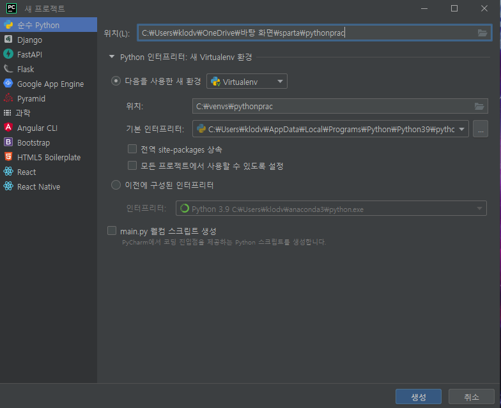Click the Django project type icon
The width and height of the screenshot is (501, 408).
tap(8, 40)
